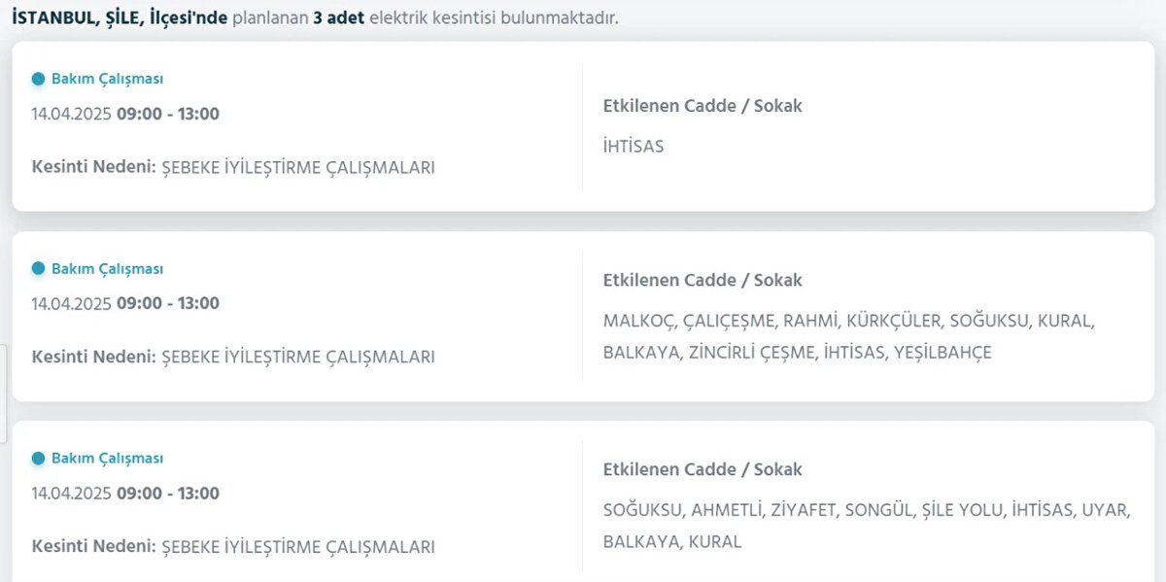Click the 09:00 - 13:00 time in the bottom card
This screenshot has width=1166, height=582.
point(167,493)
